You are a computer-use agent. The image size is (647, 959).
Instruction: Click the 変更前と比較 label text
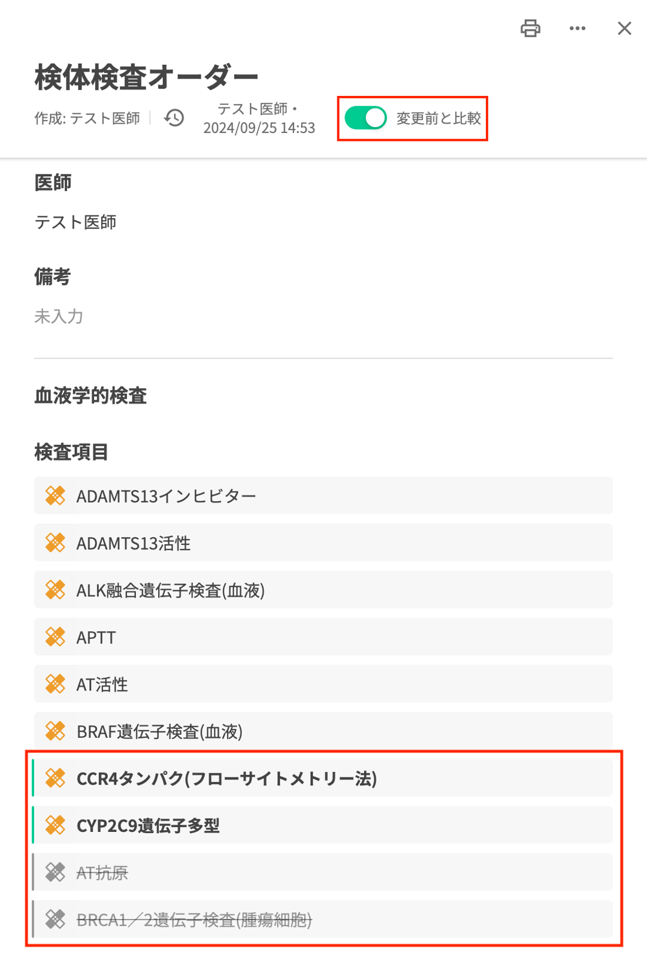tap(439, 118)
